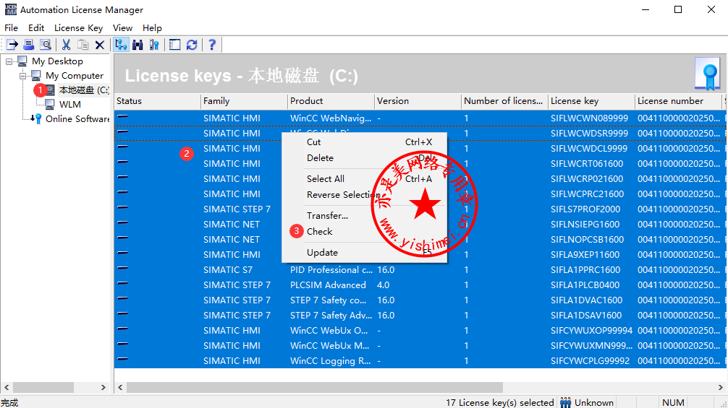The height and width of the screenshot is (408, 728).
Task: Open the File menu
Action: point(11,27)
